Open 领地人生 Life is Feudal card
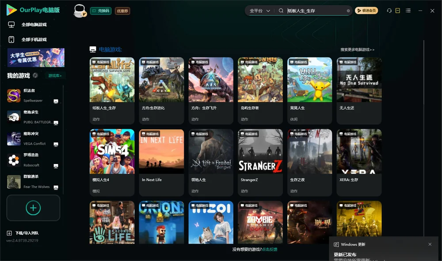Viewport: 442px width, 261px height. pyautogui.click(x=211, y=162)
